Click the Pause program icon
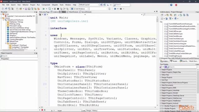This screenshot has height=112, width=199. click(55, 9)
